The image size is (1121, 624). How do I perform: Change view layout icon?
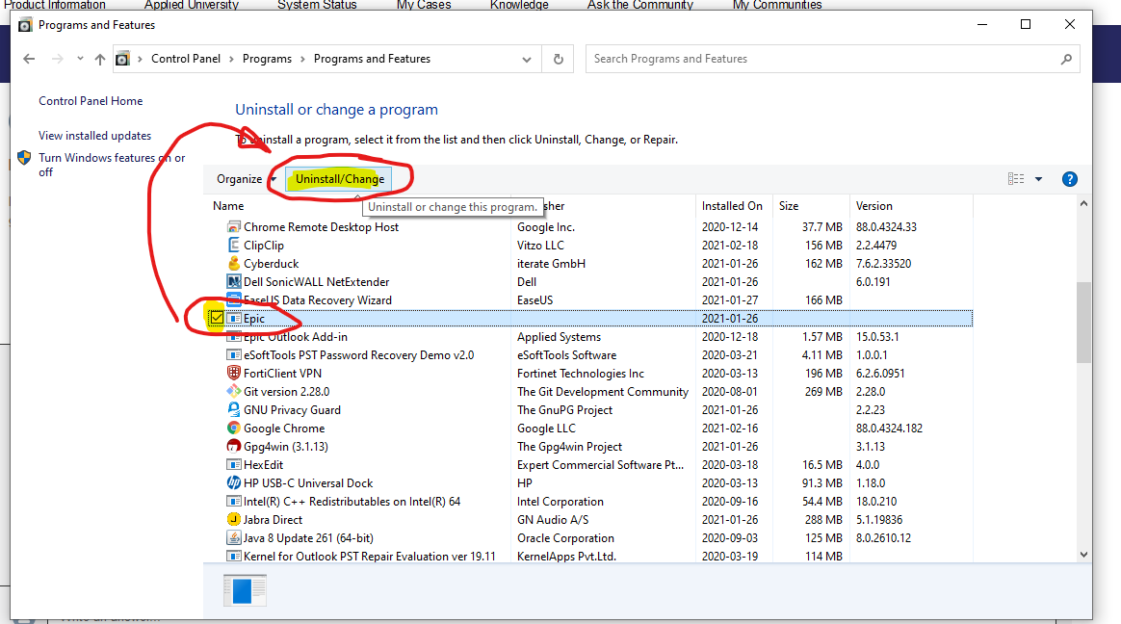tap(1016, 179)
